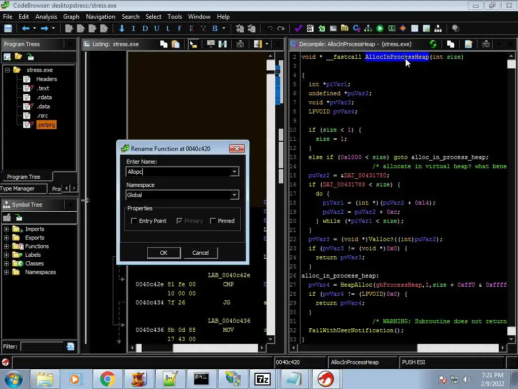Open the Enter Name combo dropdown arrow
This screenshot has height=389, width=518.
click(x=234, y=172)
